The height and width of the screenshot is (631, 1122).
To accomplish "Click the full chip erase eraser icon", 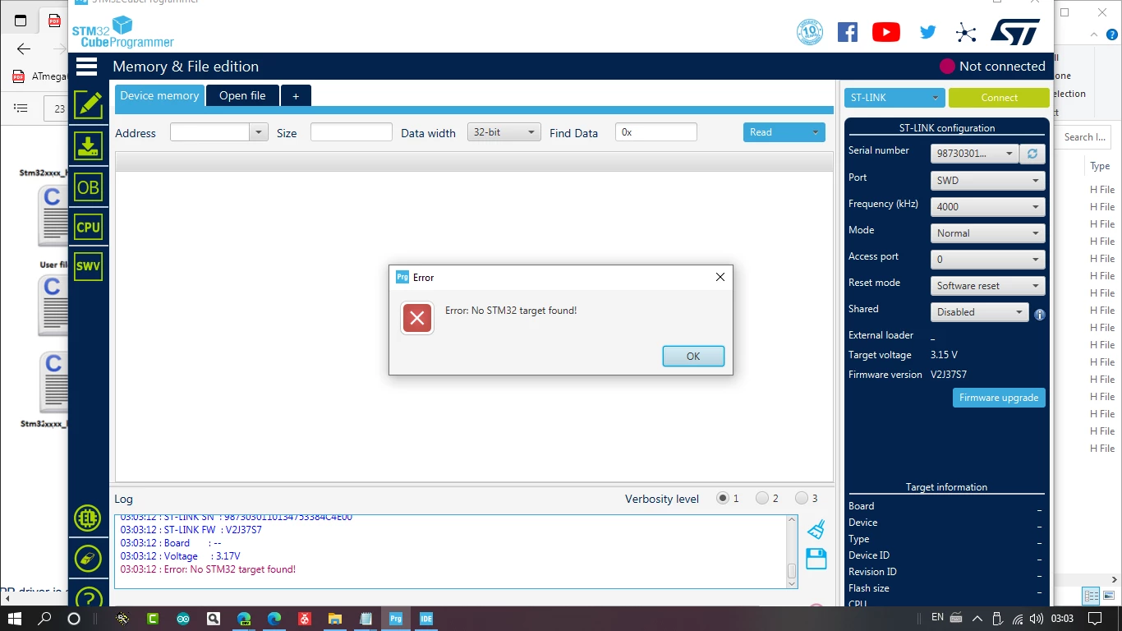I will tap(88, 559).
